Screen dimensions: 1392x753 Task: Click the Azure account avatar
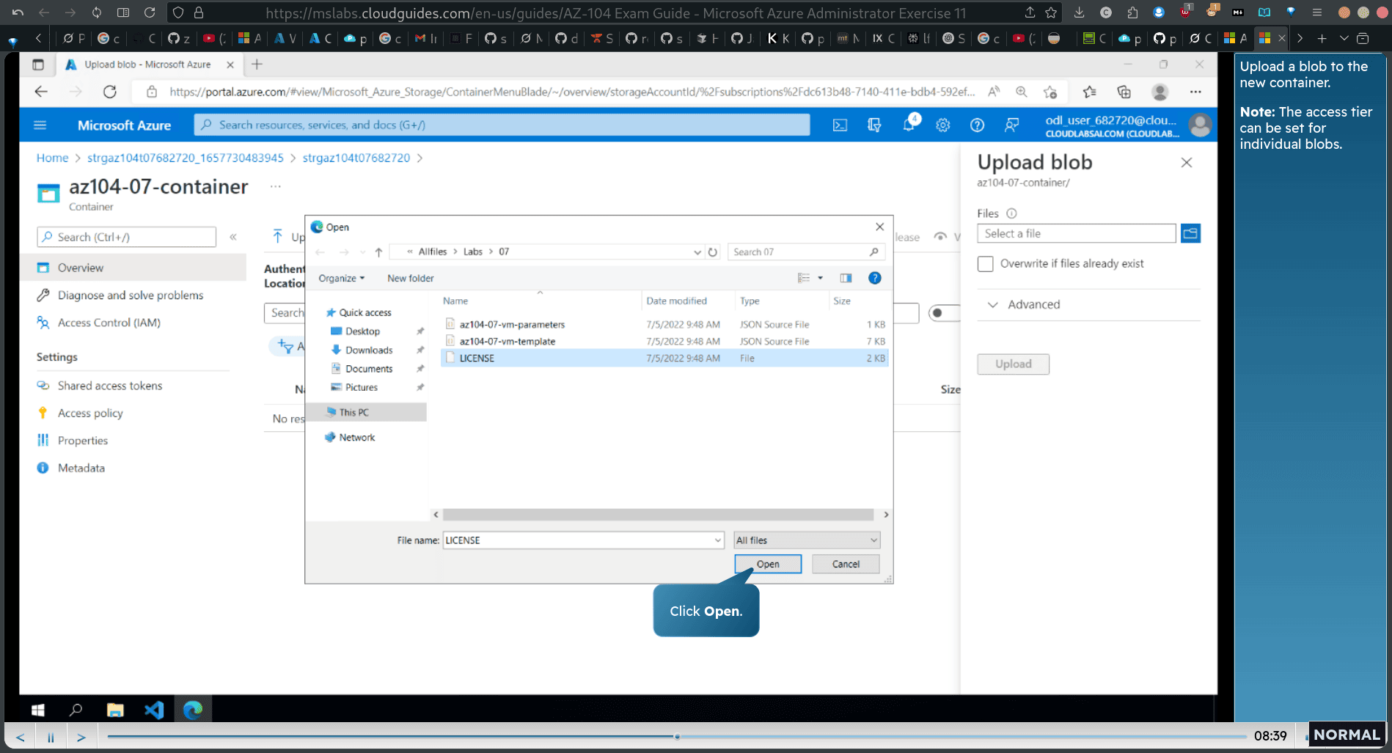(1200, 125)
